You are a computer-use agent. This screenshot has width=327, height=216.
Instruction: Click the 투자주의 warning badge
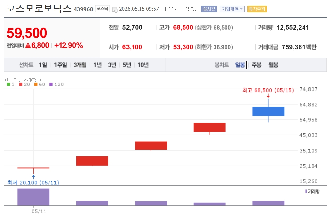[257, 9]
